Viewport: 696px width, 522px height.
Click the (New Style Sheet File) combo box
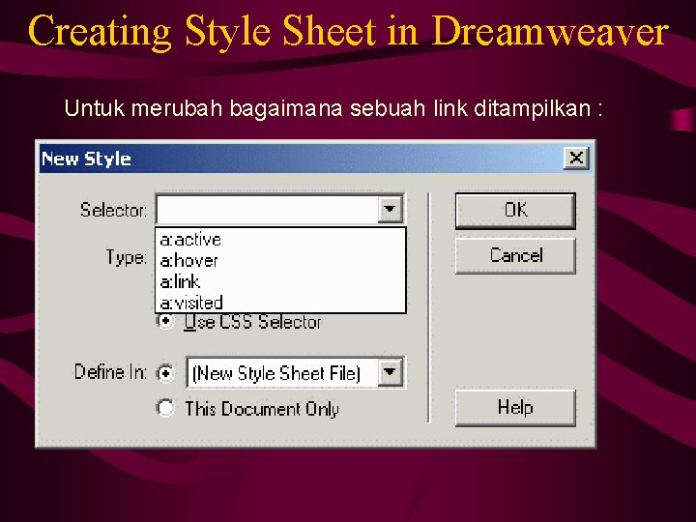(x=295, y=372)
